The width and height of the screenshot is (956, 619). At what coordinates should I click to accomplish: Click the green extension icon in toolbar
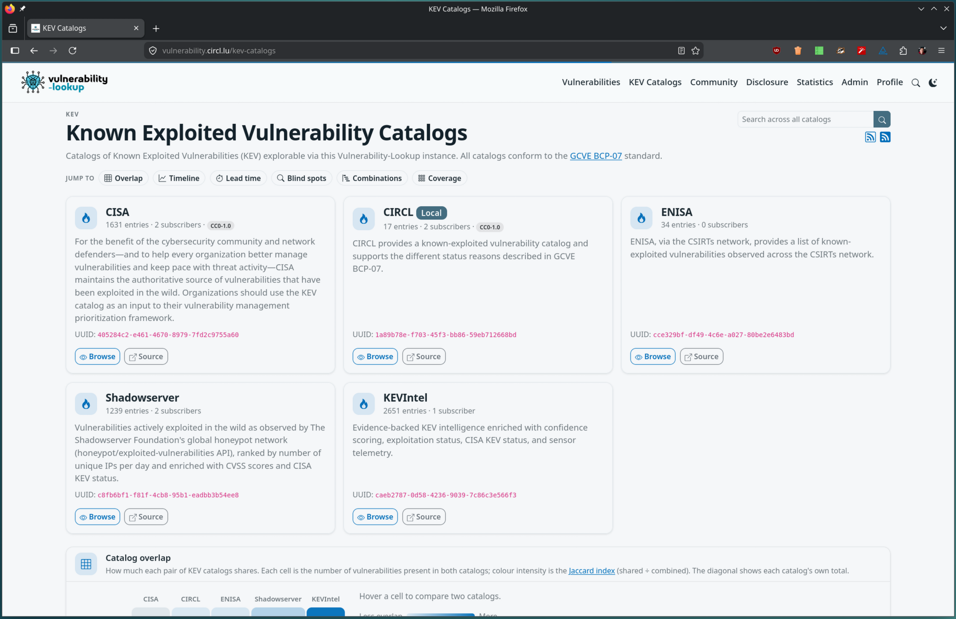(819, 51)
